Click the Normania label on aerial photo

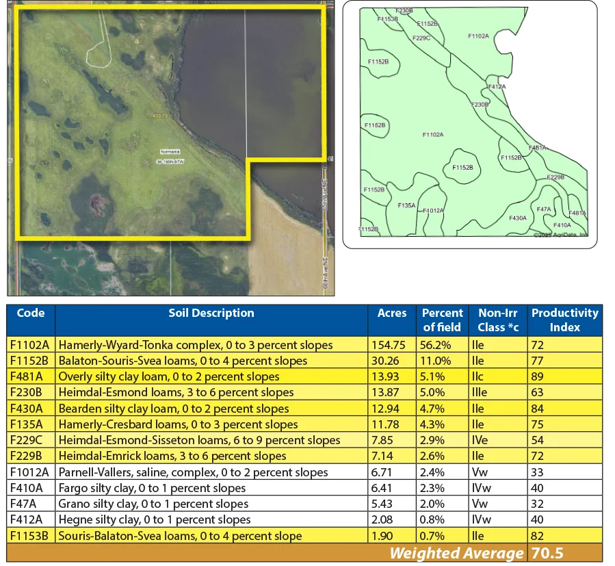[170, 151]
